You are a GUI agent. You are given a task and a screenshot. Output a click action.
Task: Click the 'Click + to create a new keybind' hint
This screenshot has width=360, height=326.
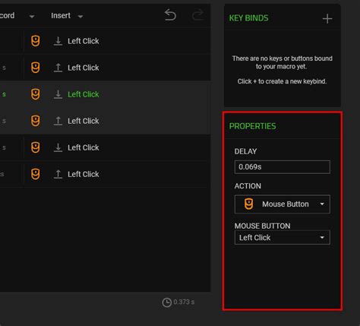click(282, 81)
